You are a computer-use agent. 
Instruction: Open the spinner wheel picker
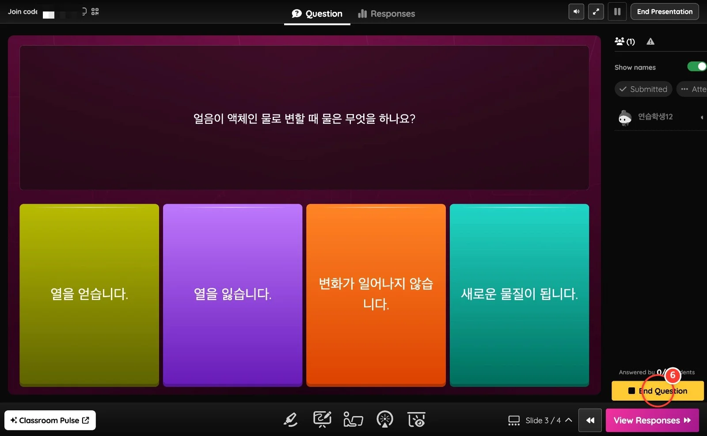[x=385, y=419]
